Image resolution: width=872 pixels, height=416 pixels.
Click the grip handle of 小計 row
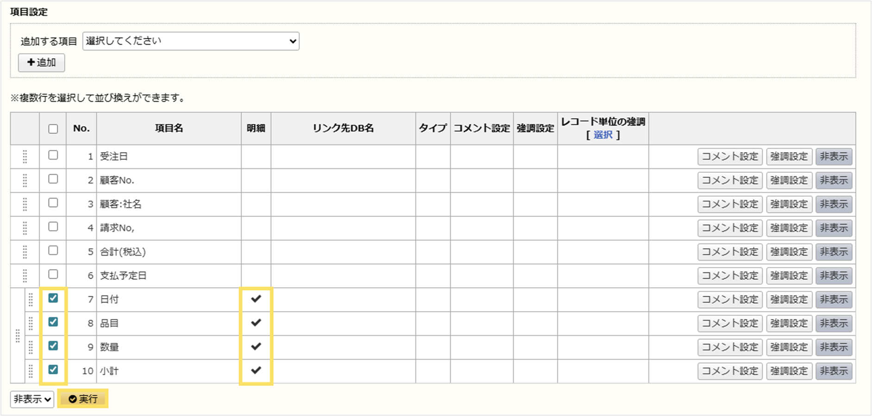click(31, 371)
